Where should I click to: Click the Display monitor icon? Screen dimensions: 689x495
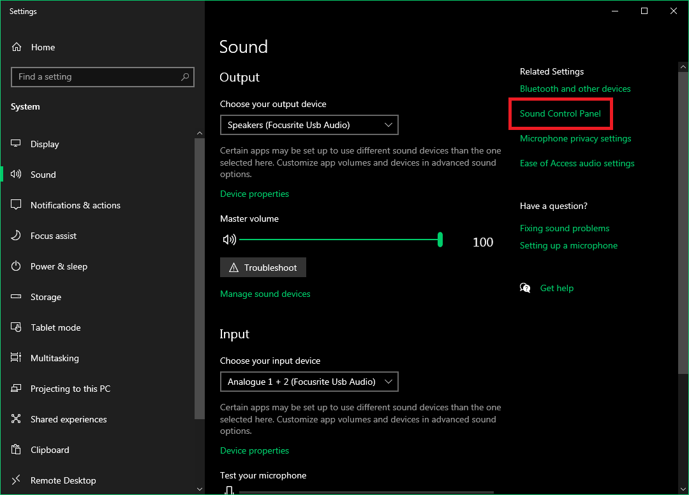point(17,144)
